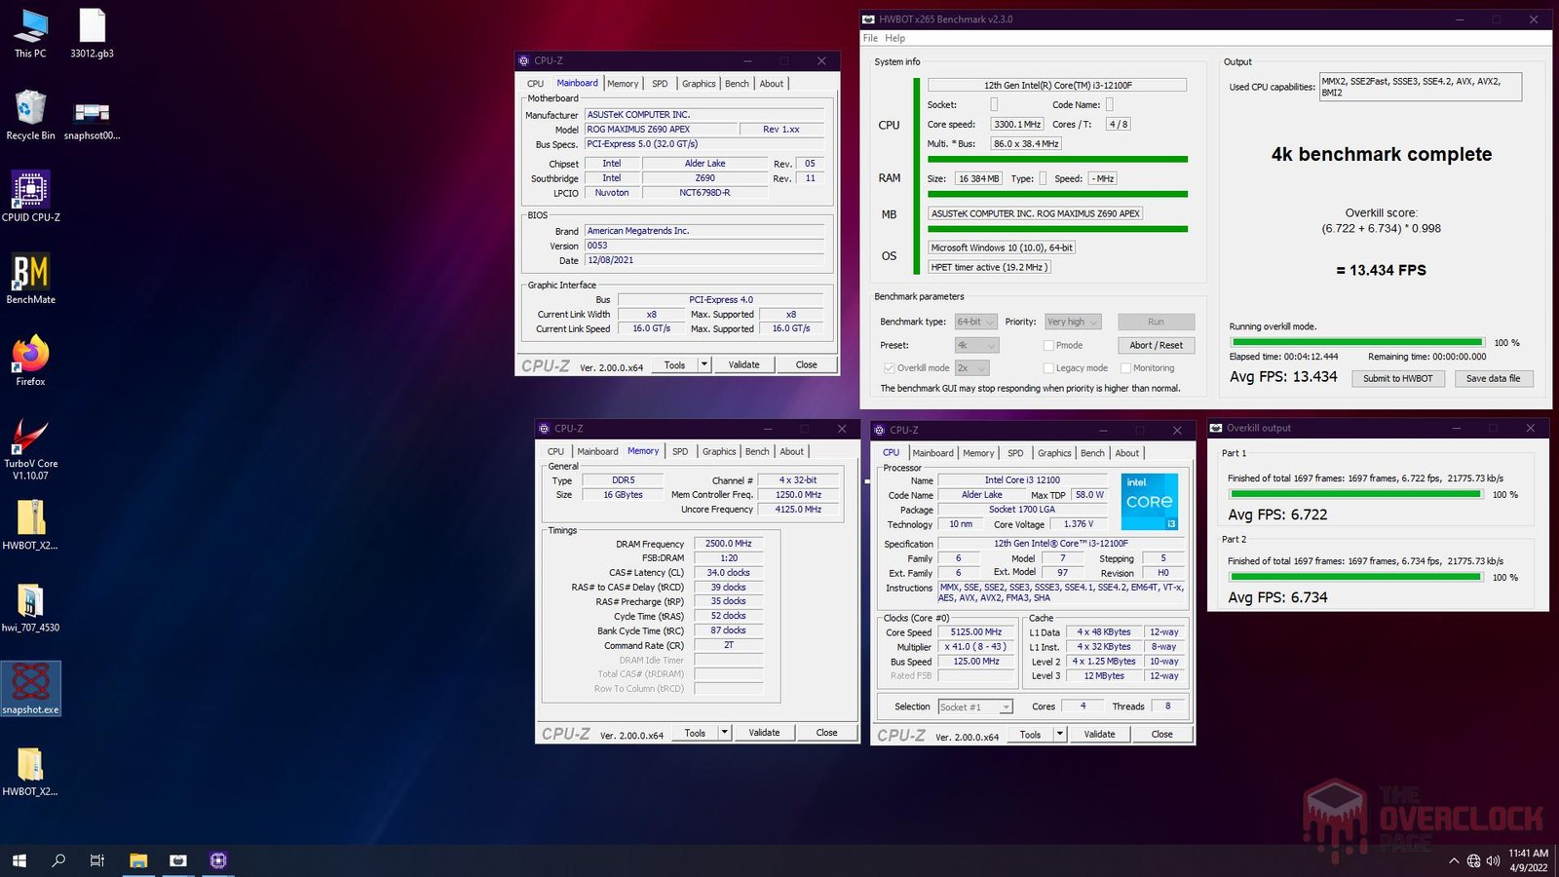Screen dimensions: 1559x877
Task: Click the Submit to HWBOT button
Action: [1397, 378]
